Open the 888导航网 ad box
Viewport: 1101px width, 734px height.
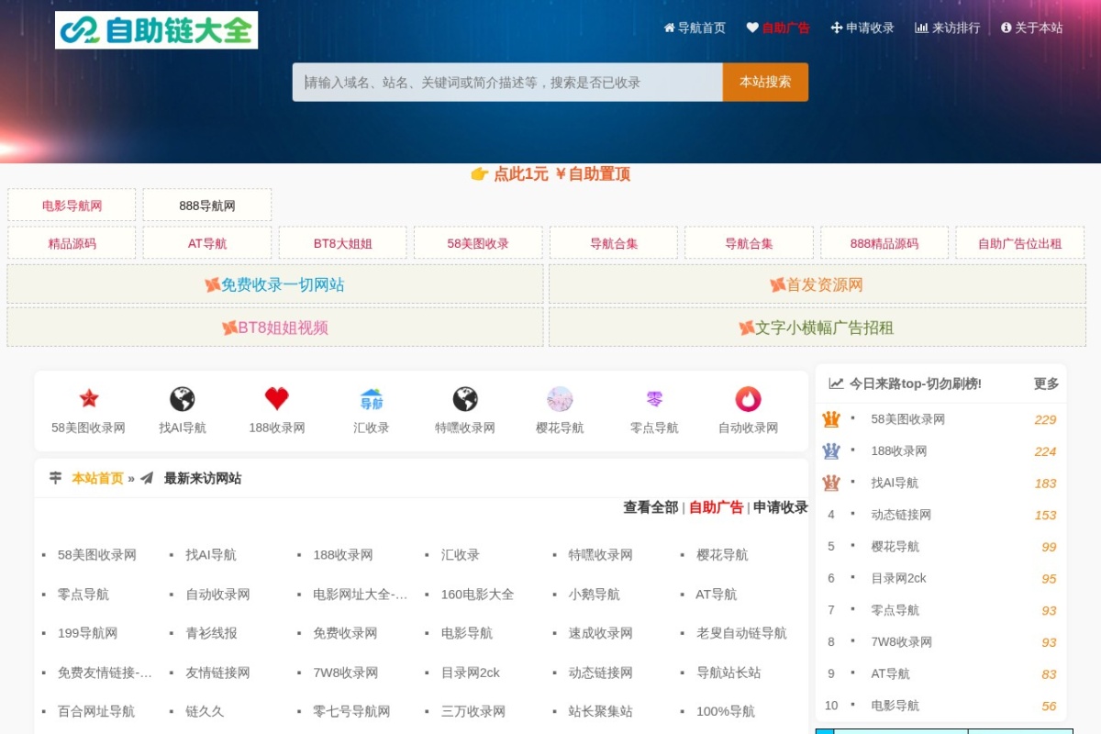pyautogui.click(x=207, y=206)
